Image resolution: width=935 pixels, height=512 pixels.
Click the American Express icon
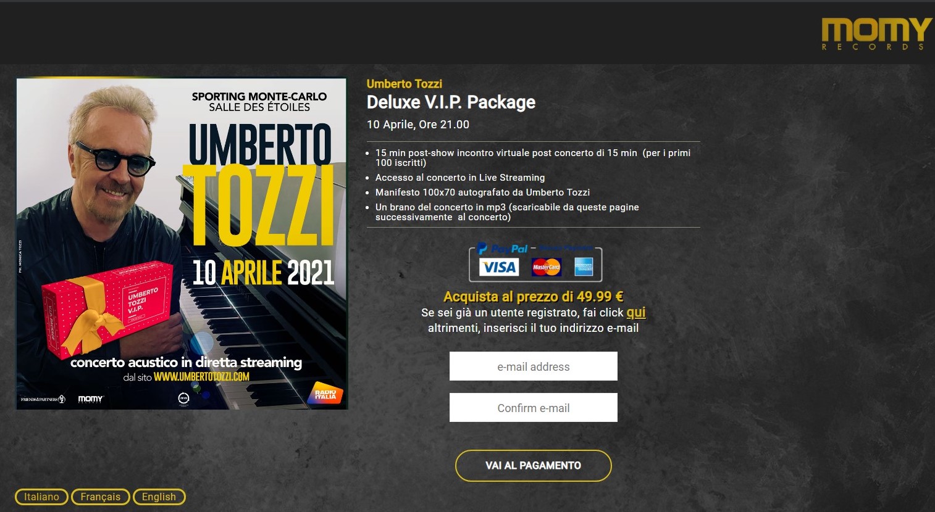click(584, 266)
